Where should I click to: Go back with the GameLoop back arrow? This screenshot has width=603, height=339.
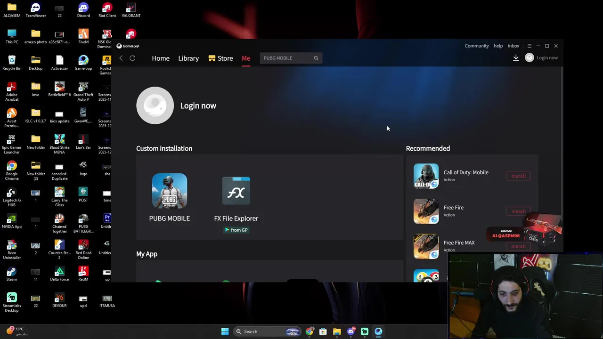tap(121, 58)
